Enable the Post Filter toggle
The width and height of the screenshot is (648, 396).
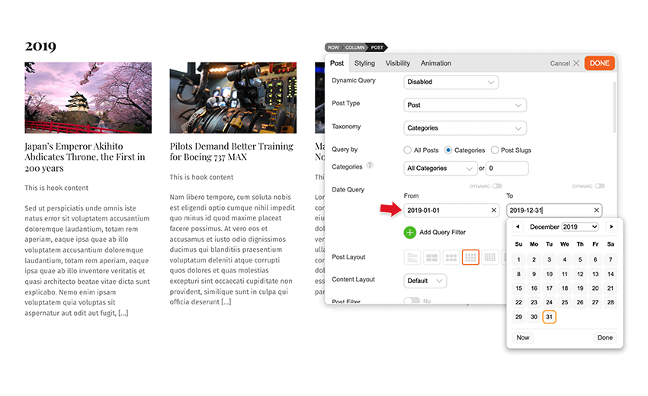412,301
